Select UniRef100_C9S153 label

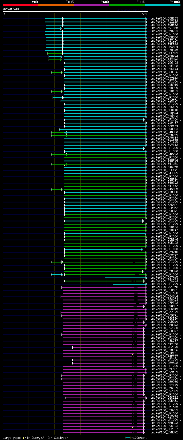pos(164,372)
